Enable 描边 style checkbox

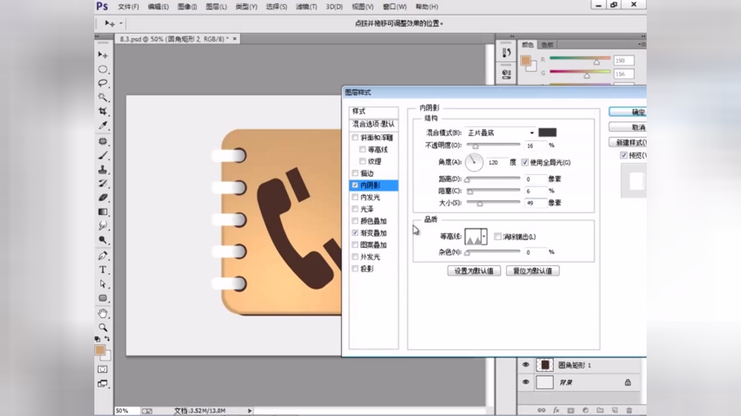click(355, 173)
